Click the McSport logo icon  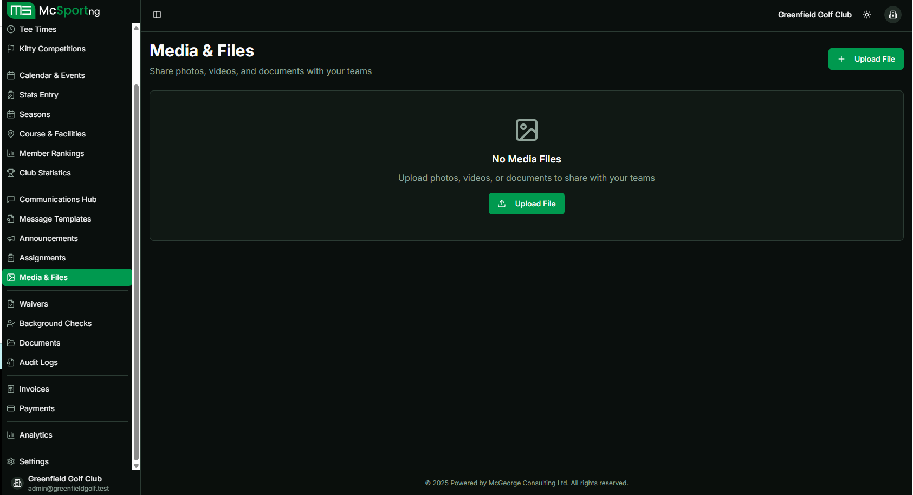coord(21,10)
